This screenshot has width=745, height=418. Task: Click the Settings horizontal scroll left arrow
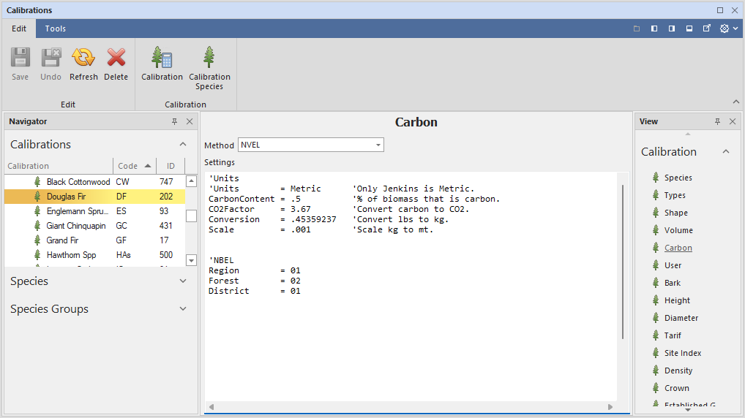pos(211,406)
